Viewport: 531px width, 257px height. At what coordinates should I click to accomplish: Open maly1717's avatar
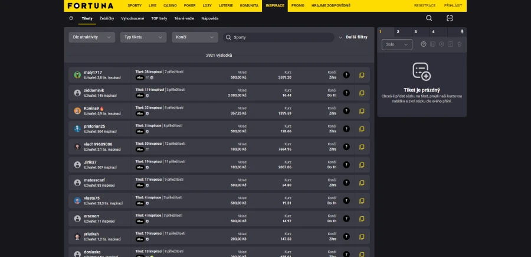(x=77, y=75)
